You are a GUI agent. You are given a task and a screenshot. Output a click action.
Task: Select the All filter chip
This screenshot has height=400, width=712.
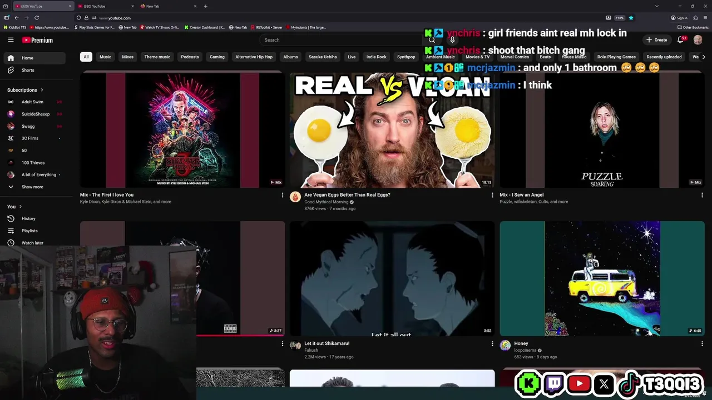86,57
